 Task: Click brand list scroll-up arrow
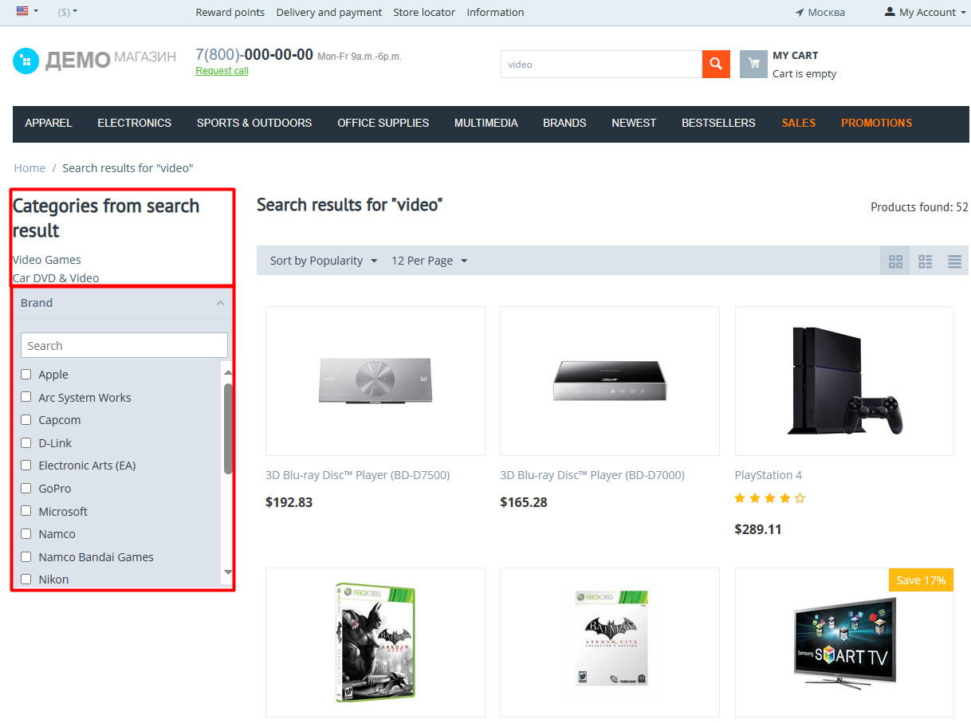[228, 372]
